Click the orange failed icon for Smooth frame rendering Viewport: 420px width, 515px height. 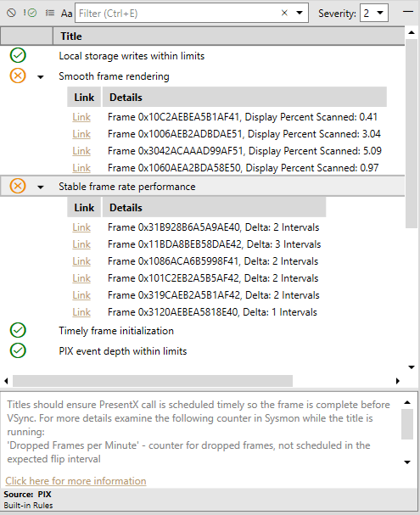[18, 76]
